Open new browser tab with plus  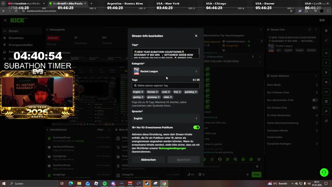(91, 4)
